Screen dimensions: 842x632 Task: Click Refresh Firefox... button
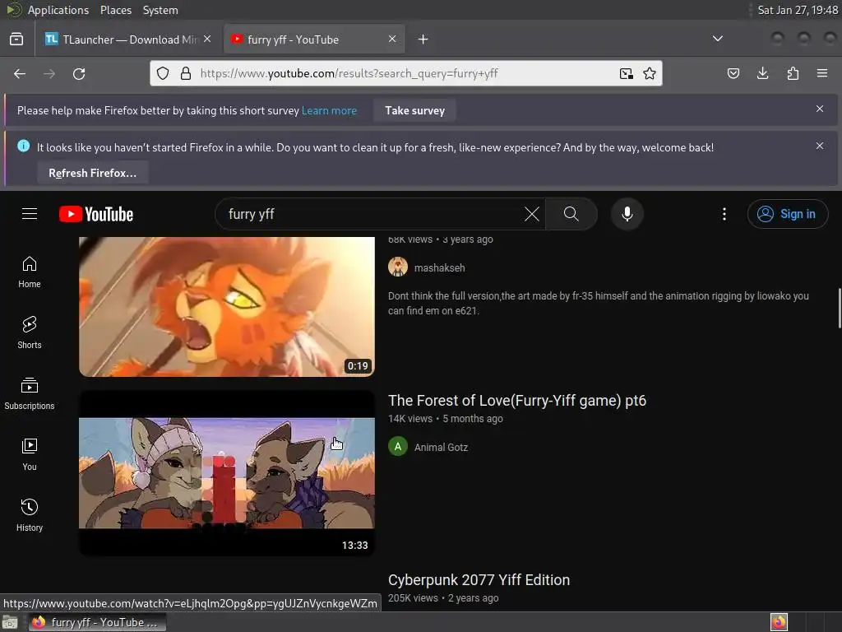click(x=92, y=173)
